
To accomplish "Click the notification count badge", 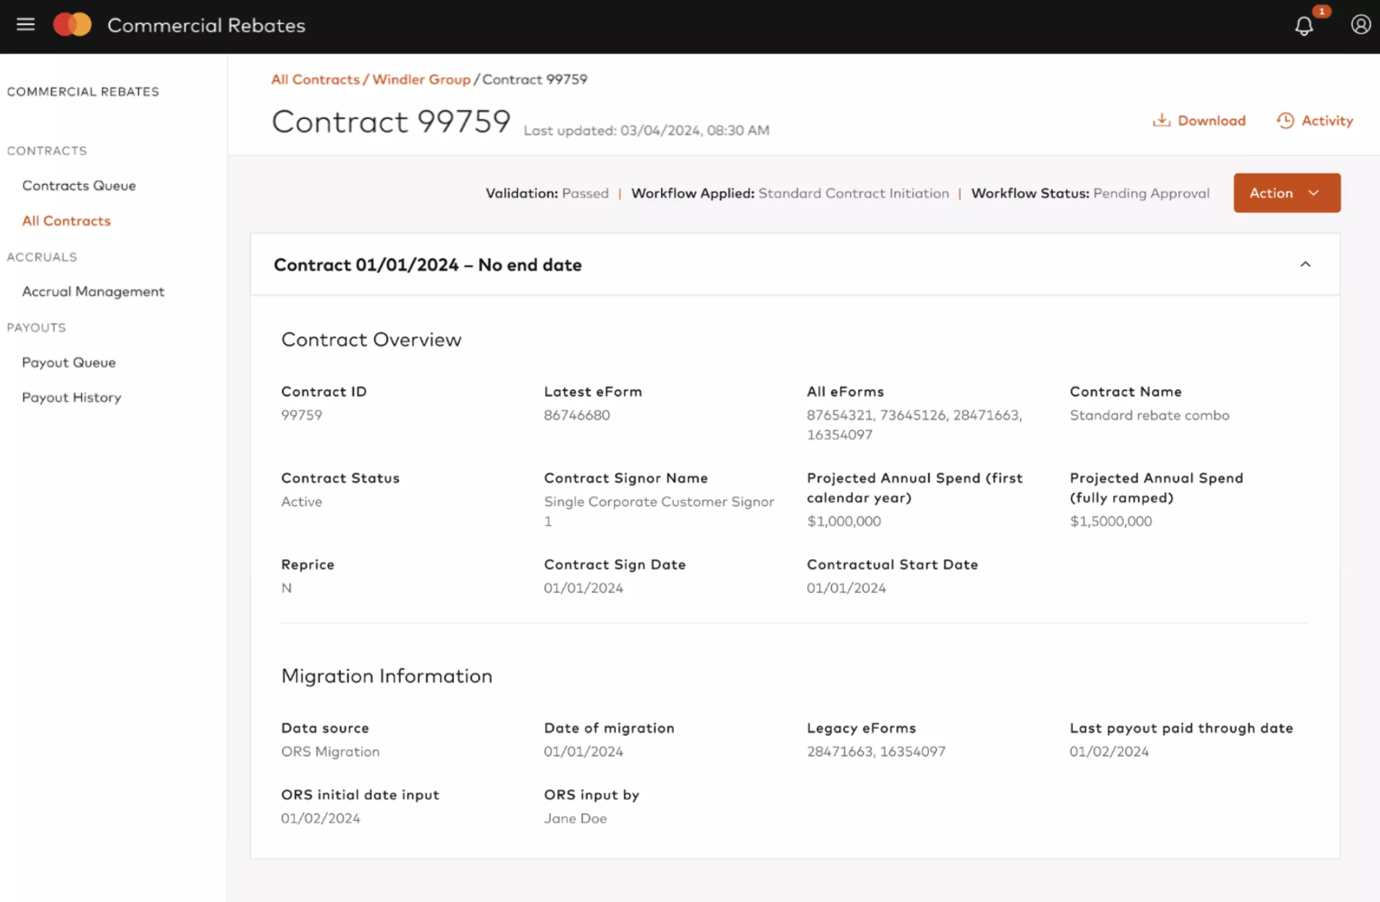I will pyautogui.click(x=1322, y=11).
